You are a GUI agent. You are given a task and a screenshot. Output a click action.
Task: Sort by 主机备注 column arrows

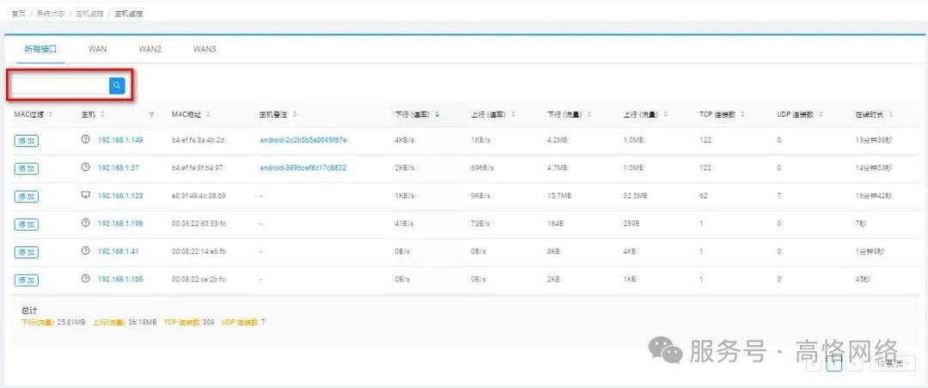[296, 114]
